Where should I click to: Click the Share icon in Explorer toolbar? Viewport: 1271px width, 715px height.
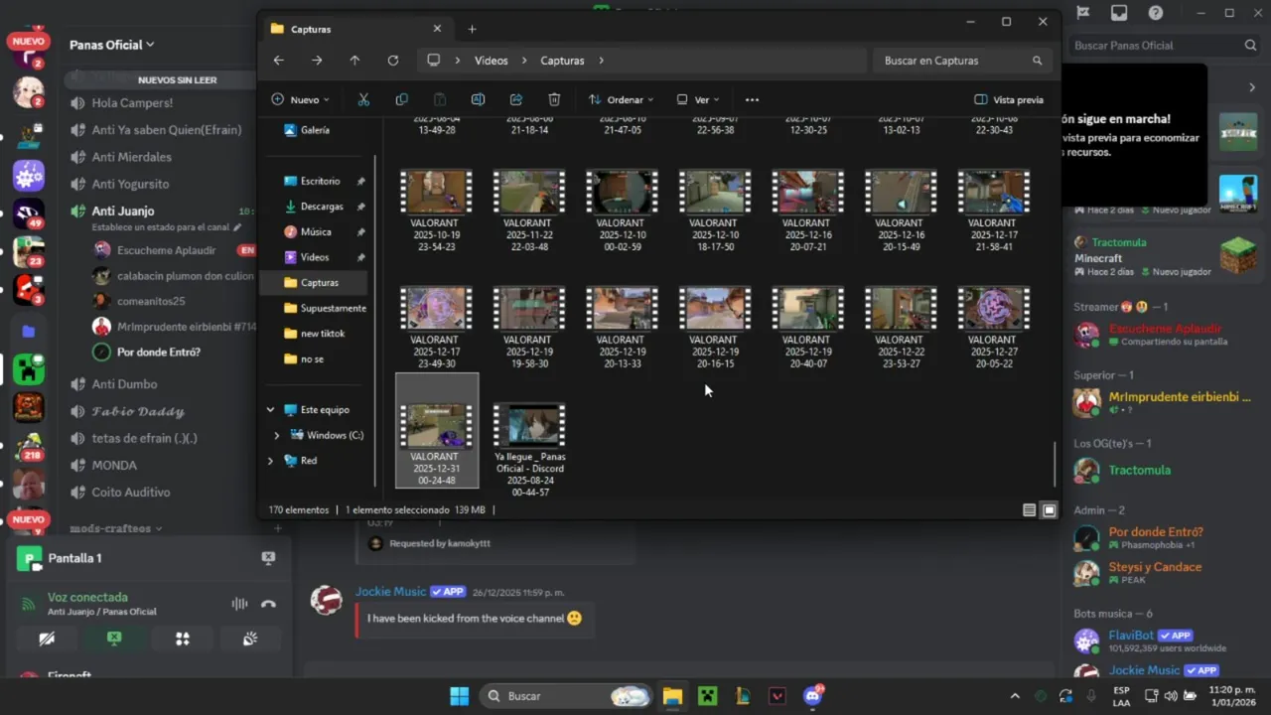click(x=516, y=99)
